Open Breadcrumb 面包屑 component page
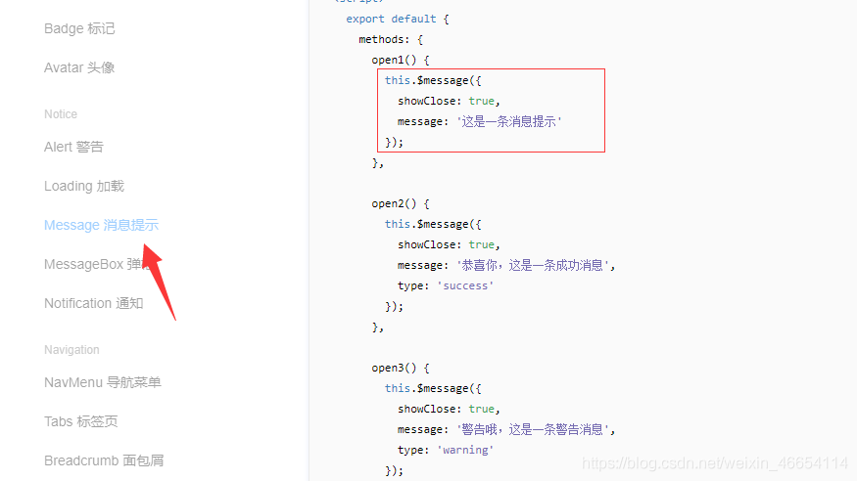 (104, 460)
